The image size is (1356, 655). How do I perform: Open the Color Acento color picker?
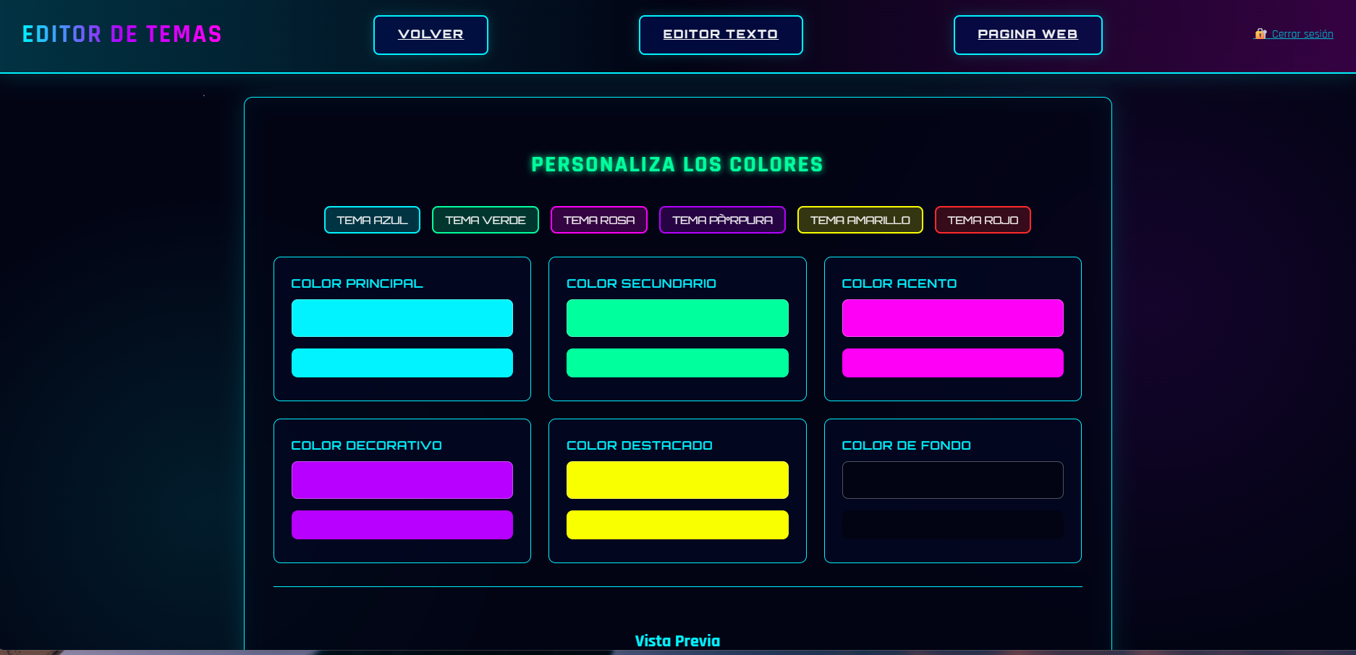pos(952,317)
